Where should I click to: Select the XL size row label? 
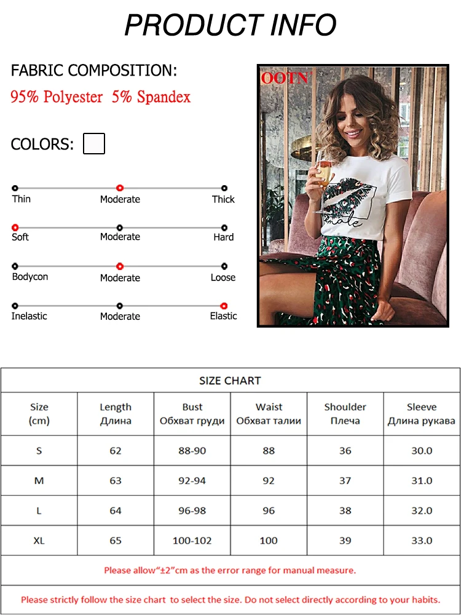[39, 541]
